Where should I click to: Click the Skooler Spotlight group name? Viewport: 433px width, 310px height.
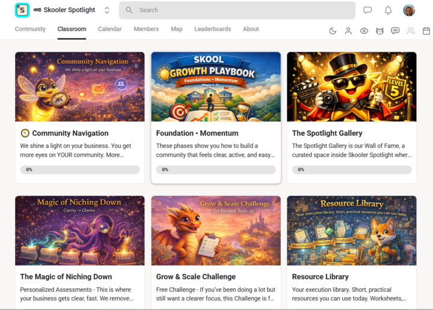tap(69, 10)
